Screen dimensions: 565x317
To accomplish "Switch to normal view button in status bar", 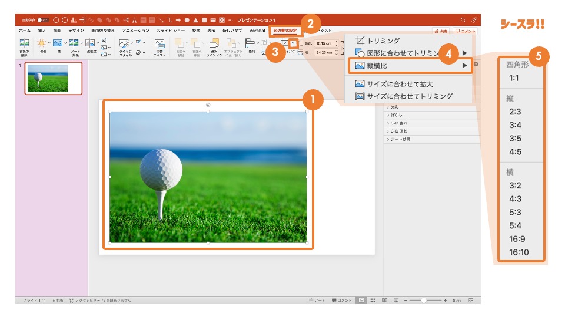I will click(x=361, y=300).
